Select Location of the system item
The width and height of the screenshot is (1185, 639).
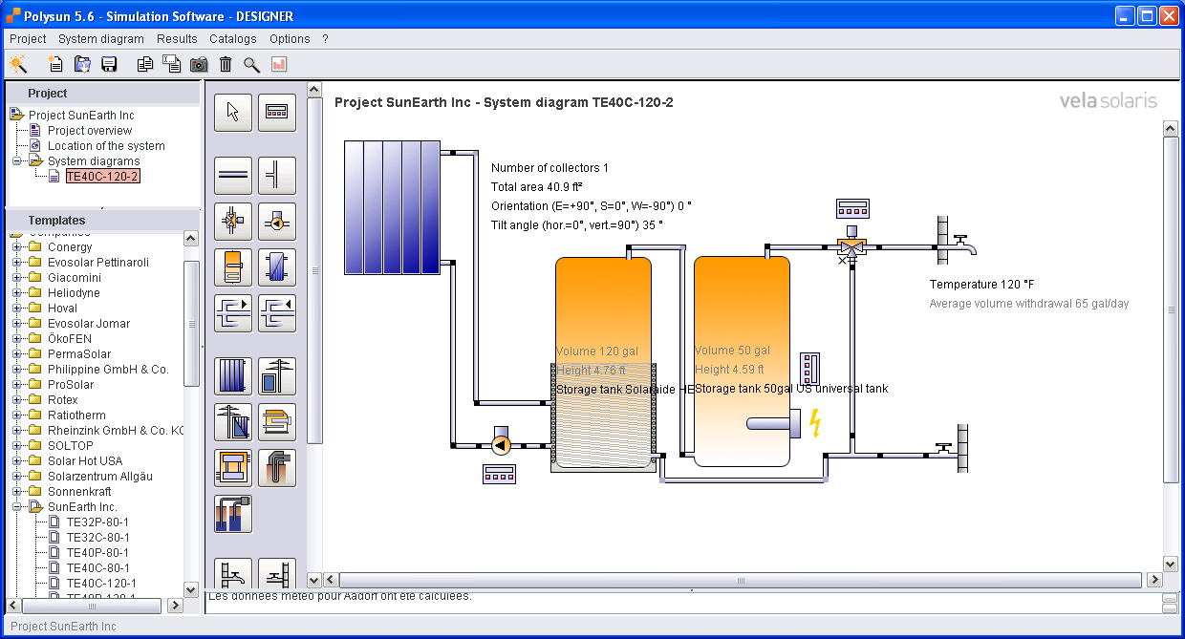click(106, 146)
